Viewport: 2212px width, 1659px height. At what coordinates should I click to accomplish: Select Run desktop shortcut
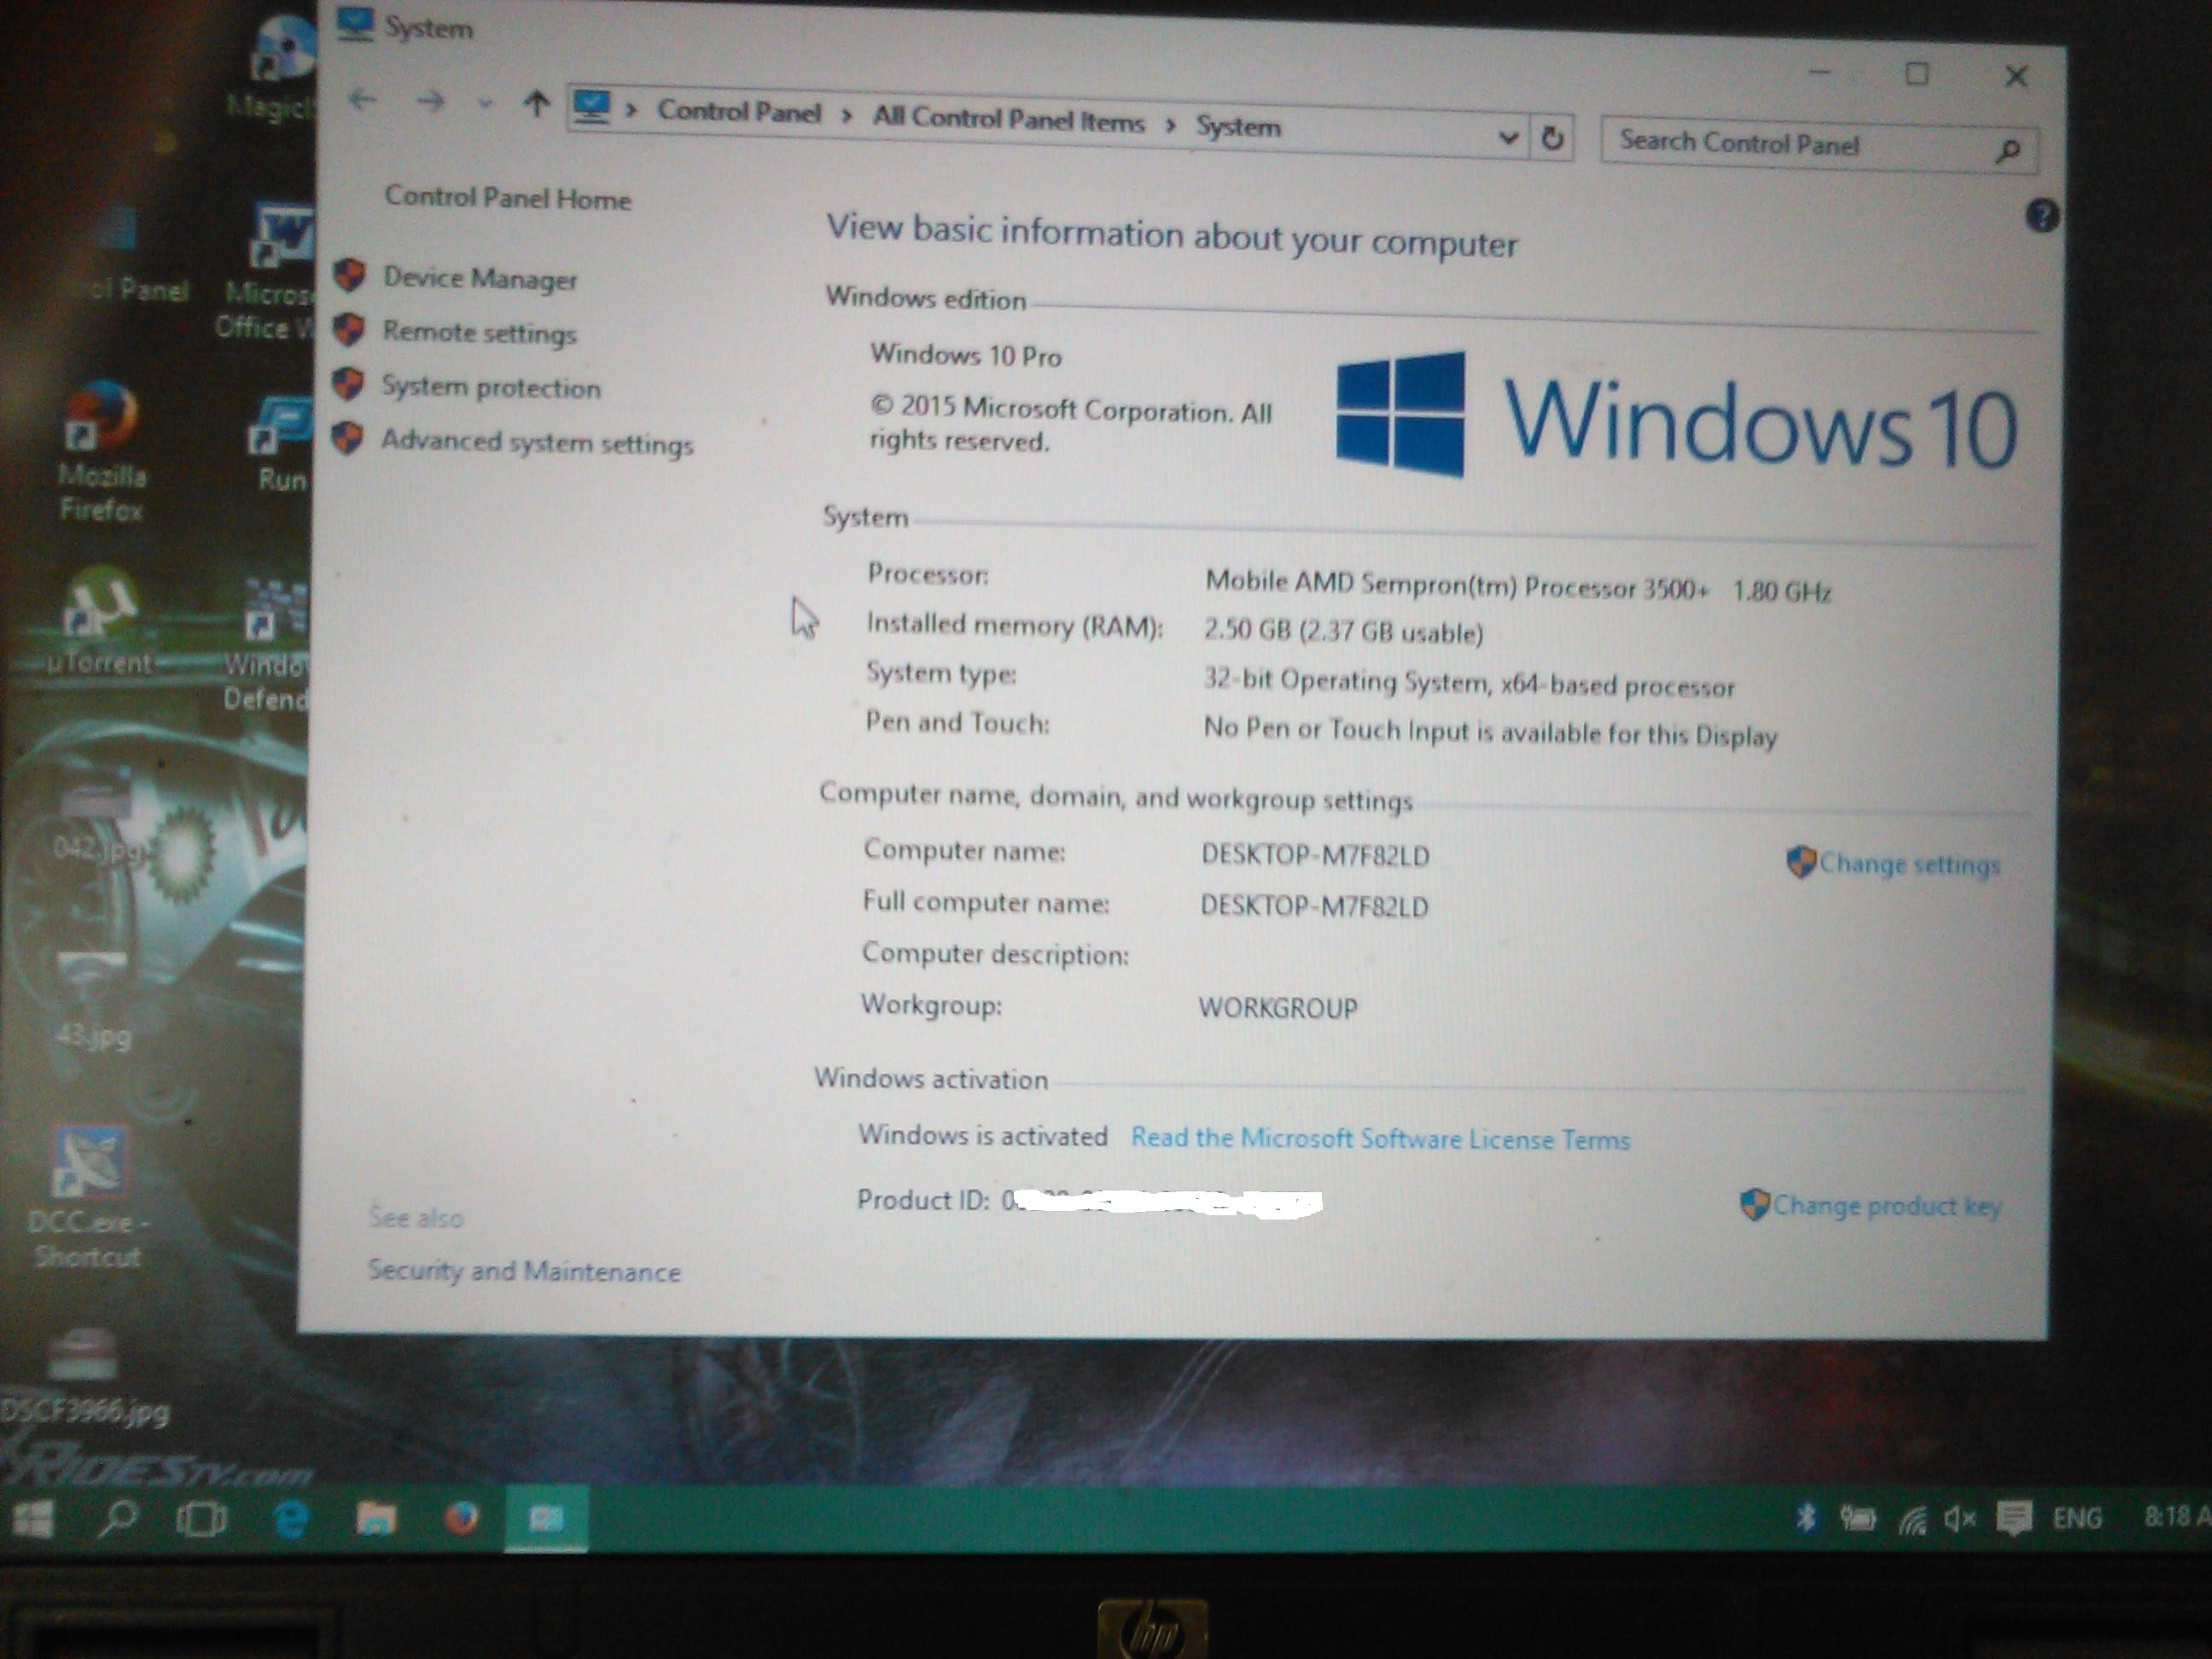[282, 445]
